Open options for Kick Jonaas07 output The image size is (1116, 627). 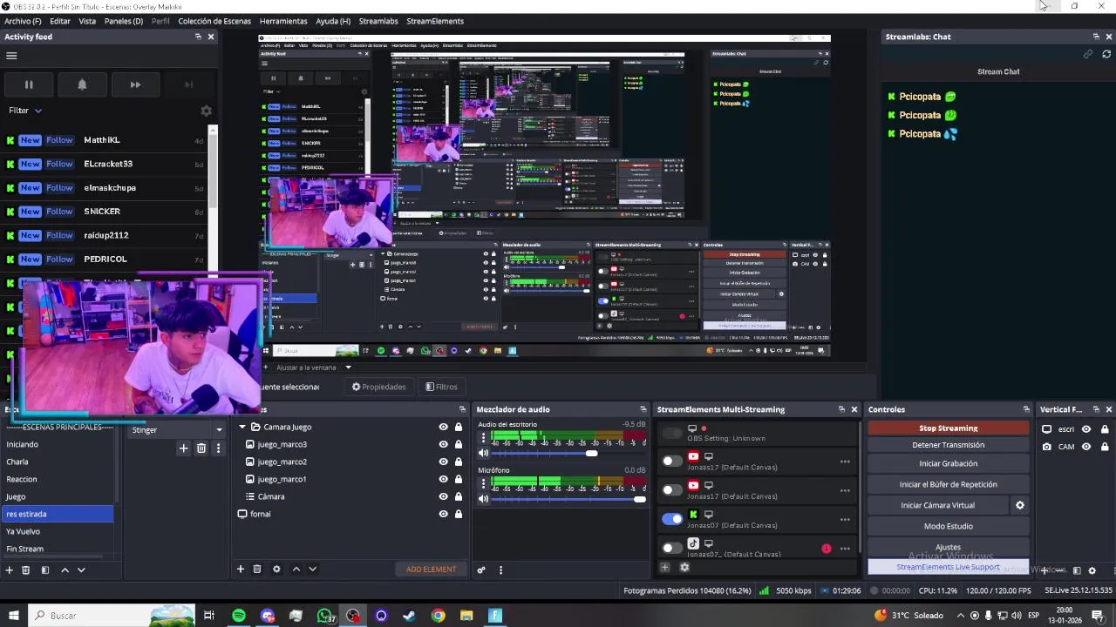[x=845, y=520]
